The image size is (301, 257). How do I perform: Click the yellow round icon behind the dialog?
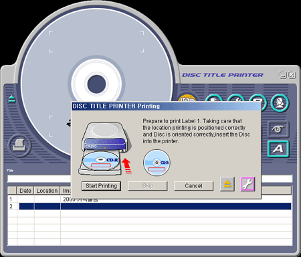point(188,97)
